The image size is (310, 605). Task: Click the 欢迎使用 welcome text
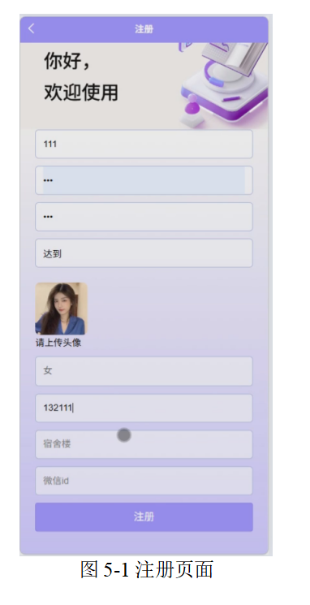pos(80,93)
